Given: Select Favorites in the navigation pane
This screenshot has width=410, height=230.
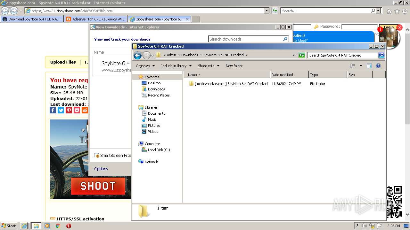Looking at the screenshot, I should pyautogui.click(x=152, y=77).
